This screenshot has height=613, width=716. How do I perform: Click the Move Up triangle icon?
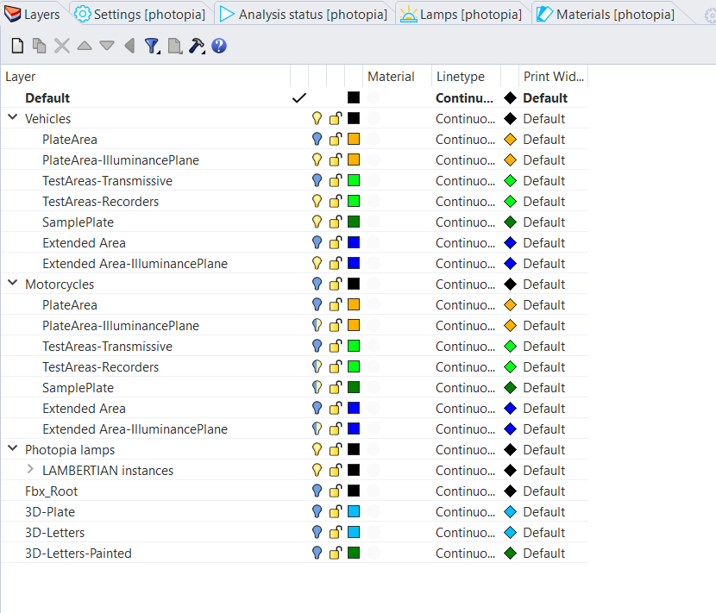(85, 46)
